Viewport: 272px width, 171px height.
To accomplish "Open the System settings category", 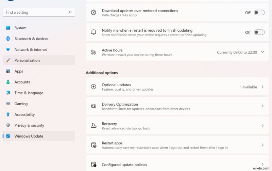I will pos(20,28).
